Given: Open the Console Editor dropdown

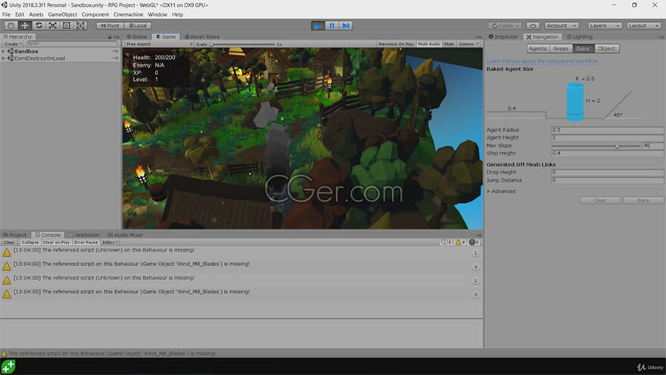Looking at the screenshot, I should (110, 242).
